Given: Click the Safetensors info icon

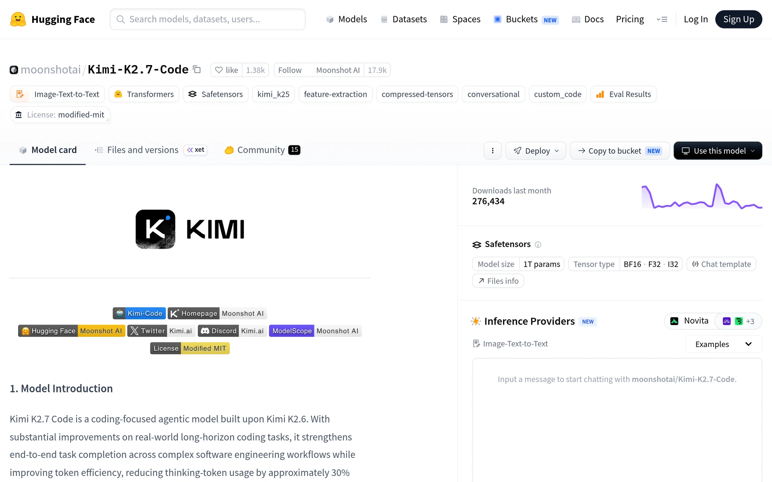Looking at the screenshot, I should click(x=538, y=244).
